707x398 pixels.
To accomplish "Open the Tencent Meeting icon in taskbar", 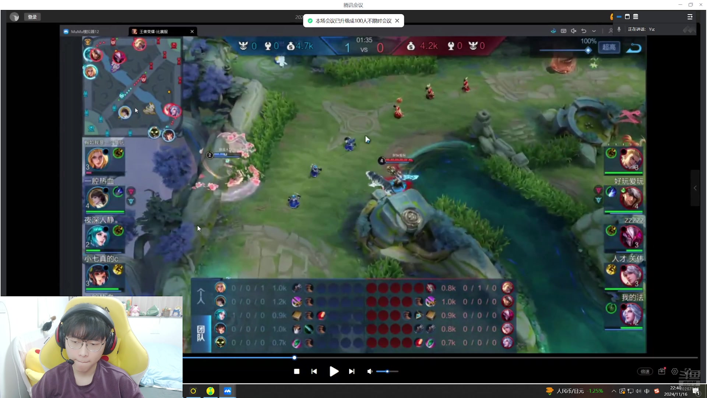I will coord(228,391).
